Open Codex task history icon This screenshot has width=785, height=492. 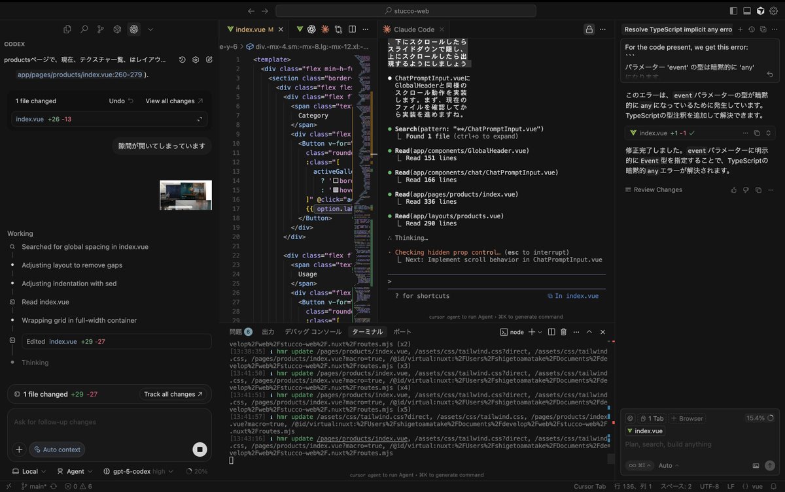[x=183, y=59]
